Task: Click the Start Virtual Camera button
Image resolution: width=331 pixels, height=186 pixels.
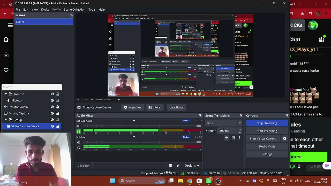Action: [x=263, y=139]
